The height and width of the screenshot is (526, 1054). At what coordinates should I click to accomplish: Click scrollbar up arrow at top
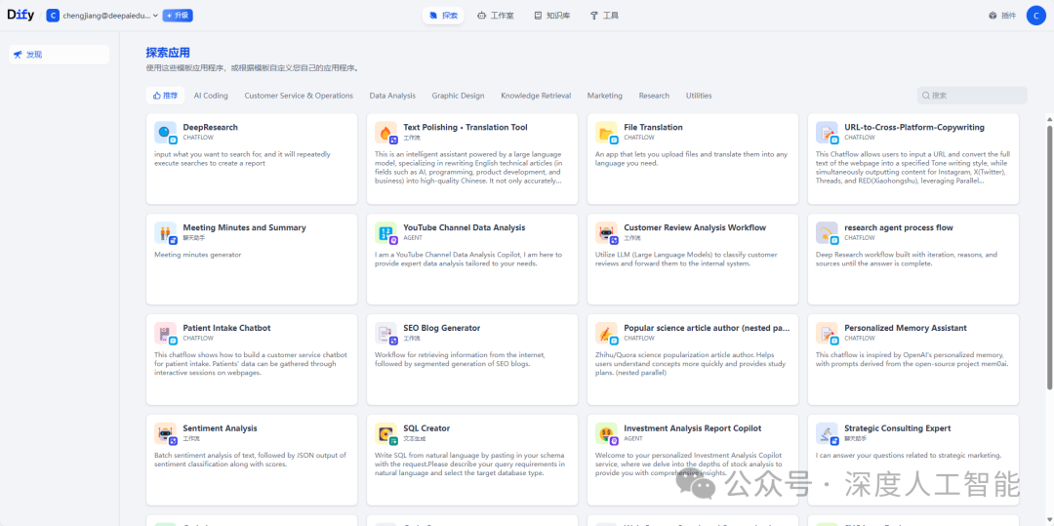point(1049,120)
